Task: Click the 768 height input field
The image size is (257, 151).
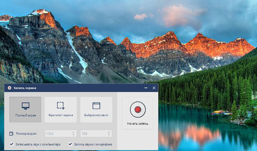Action: tap(93, 133)
